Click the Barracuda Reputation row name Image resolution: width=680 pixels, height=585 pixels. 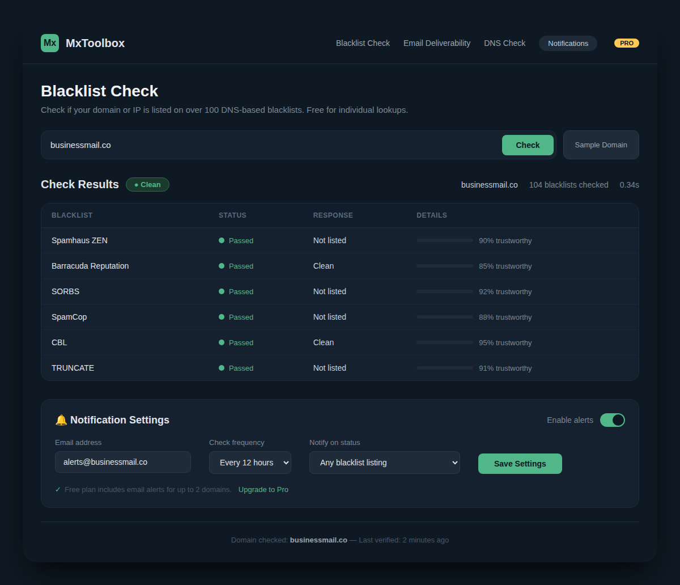click(90, 266)
